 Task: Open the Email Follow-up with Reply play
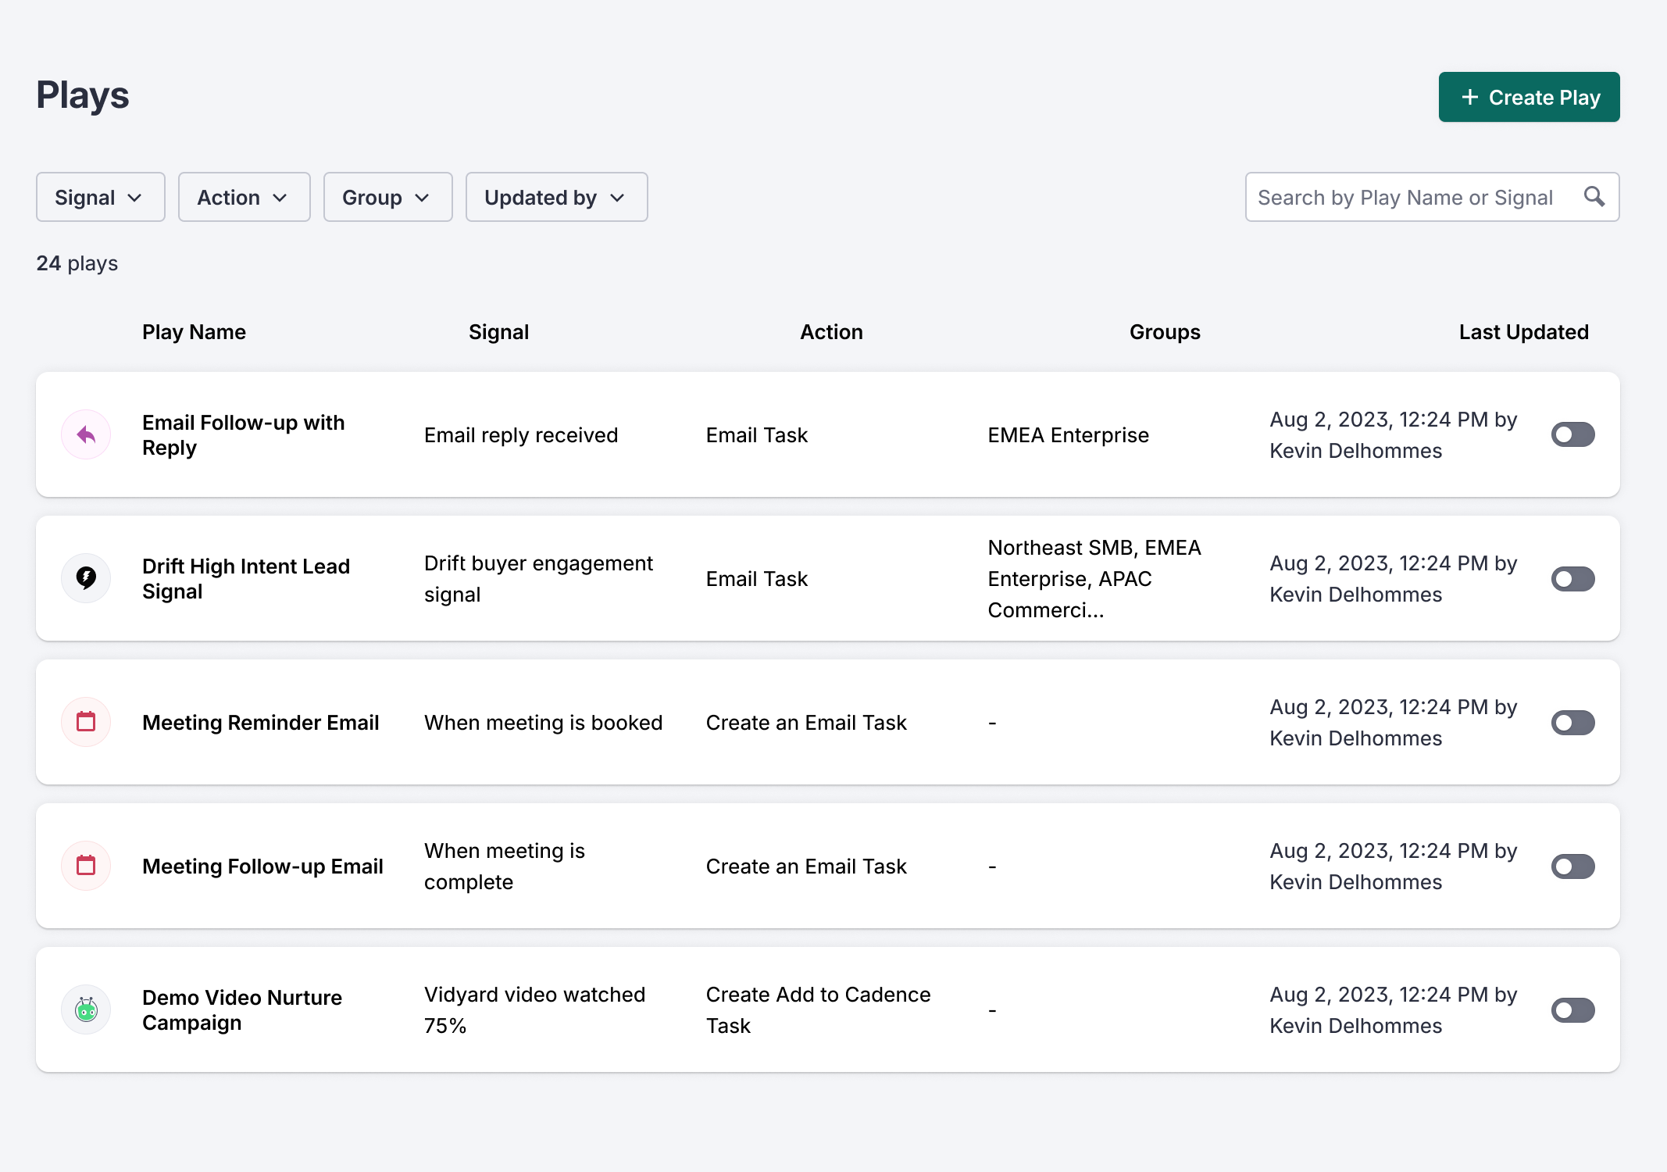pos(243,435)
